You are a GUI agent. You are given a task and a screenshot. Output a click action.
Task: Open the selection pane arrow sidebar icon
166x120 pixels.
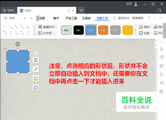pyautogui.click(x=161, y=49)
